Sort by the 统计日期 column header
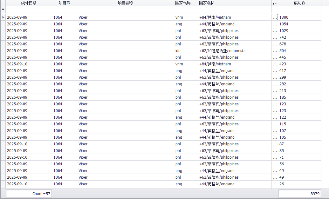The image size is (329, 199). point(29,3)
